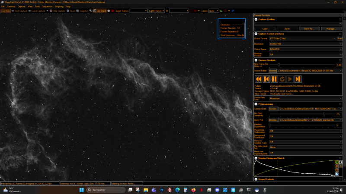Click the Save As capture profile button

click(309, 28)
